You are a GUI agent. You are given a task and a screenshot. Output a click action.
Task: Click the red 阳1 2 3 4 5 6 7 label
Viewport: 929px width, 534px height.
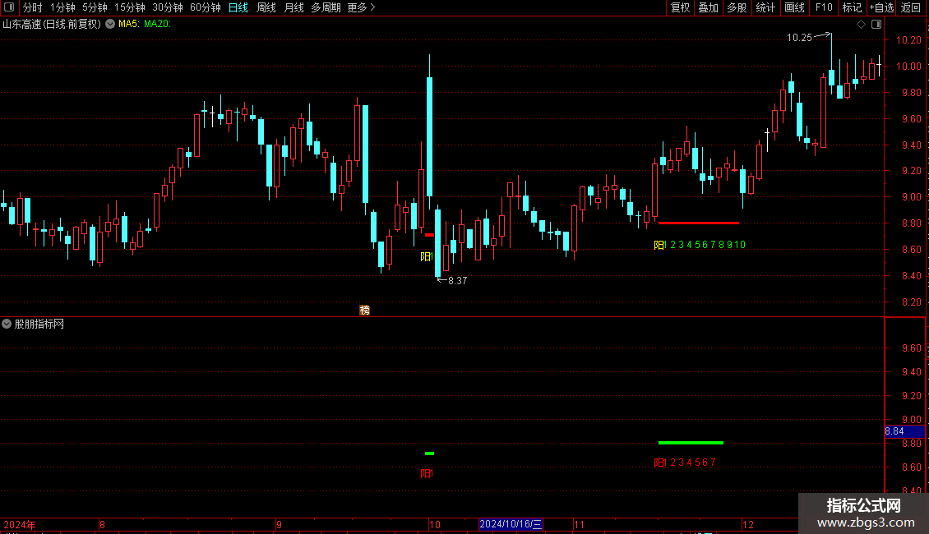684,463
